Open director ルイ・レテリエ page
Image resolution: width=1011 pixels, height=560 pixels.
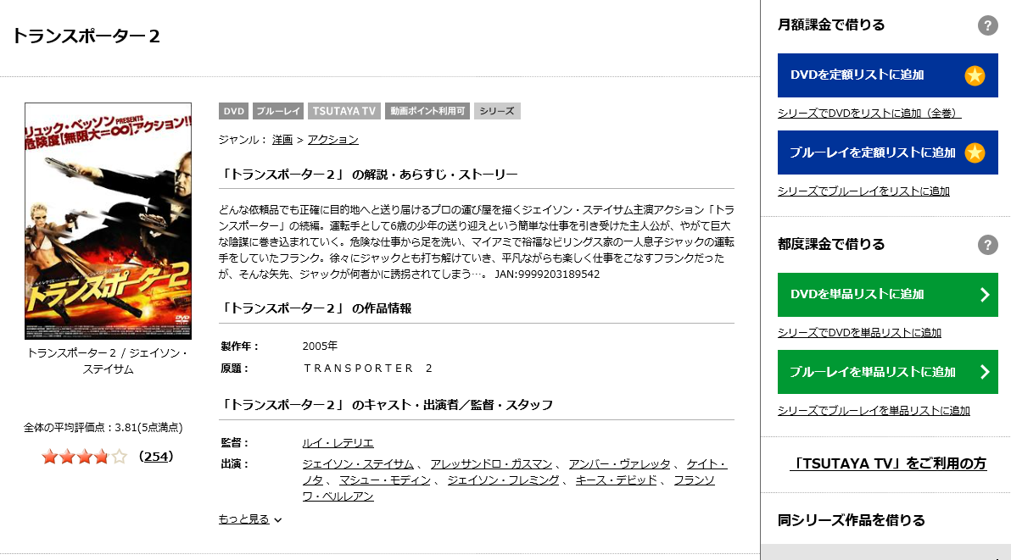pos(338,443)
